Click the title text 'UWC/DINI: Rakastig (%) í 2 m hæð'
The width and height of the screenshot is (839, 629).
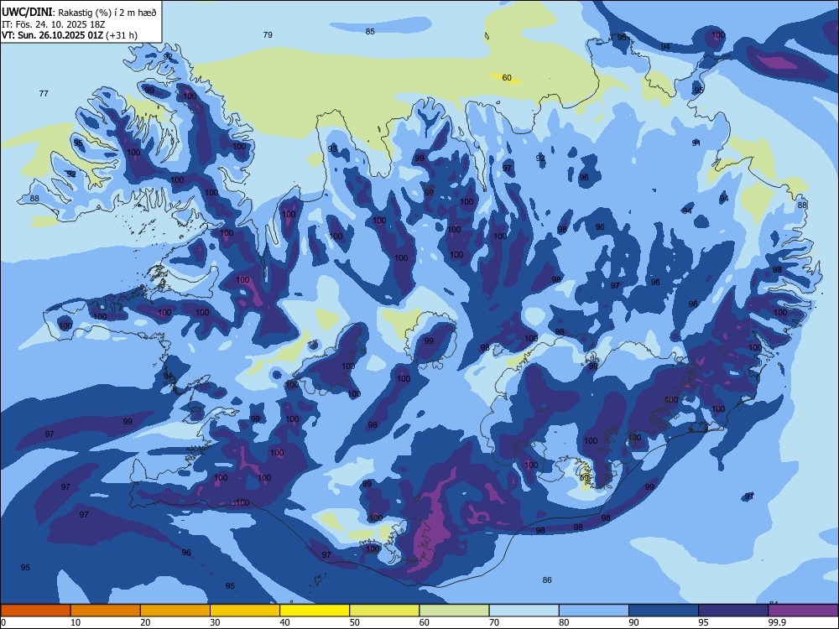(x=79, y=13)
